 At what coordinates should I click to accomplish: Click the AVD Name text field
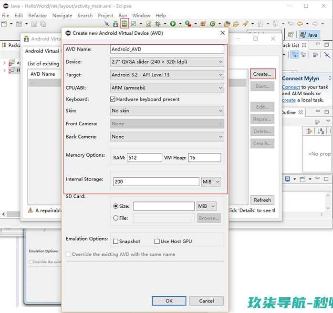(x=167, y=49)
